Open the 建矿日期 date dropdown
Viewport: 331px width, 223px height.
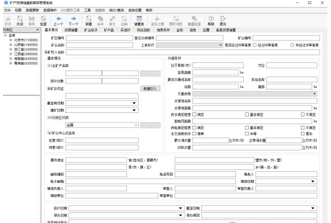click(134, 110)
